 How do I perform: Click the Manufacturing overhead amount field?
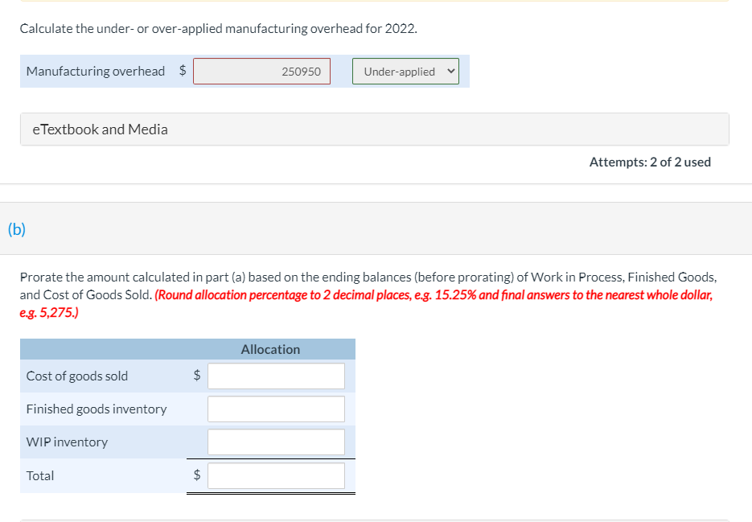(261, 71)
